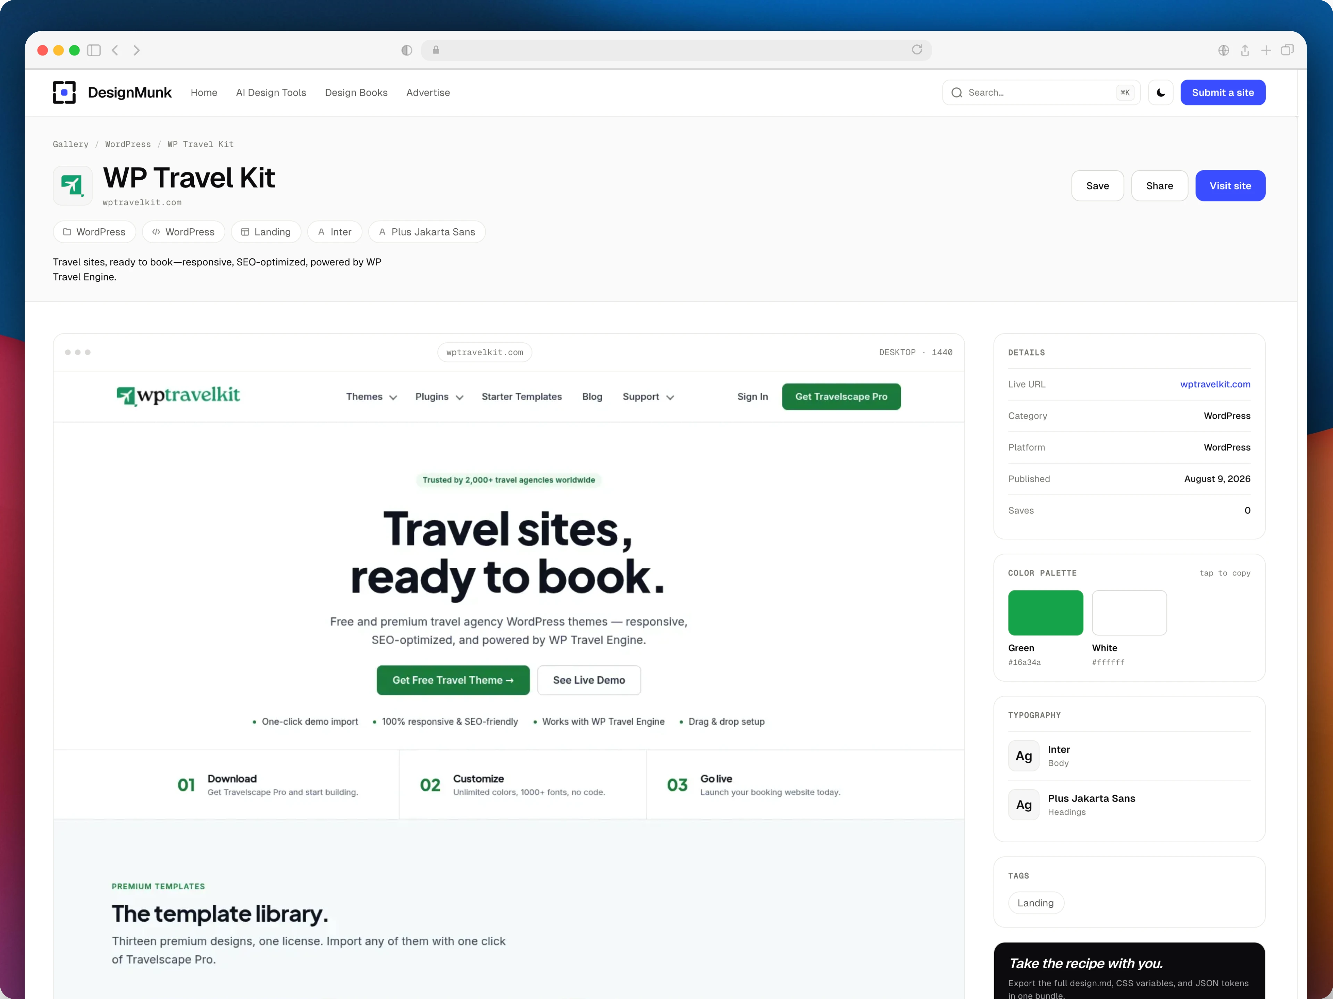The width and height of the screenshot is (1333, 999).
Task: Click the browser address bar
Action: (x=676, y=50)
